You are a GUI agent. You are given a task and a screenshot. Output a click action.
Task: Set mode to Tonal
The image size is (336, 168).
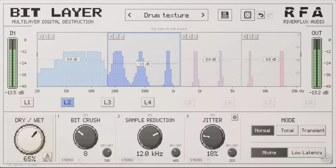pos(287,130)
